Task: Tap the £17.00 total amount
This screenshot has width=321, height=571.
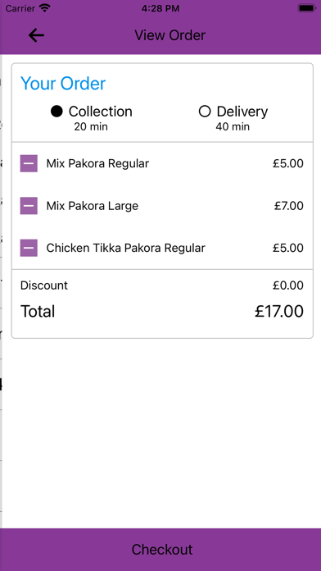Action: (279, 312)
